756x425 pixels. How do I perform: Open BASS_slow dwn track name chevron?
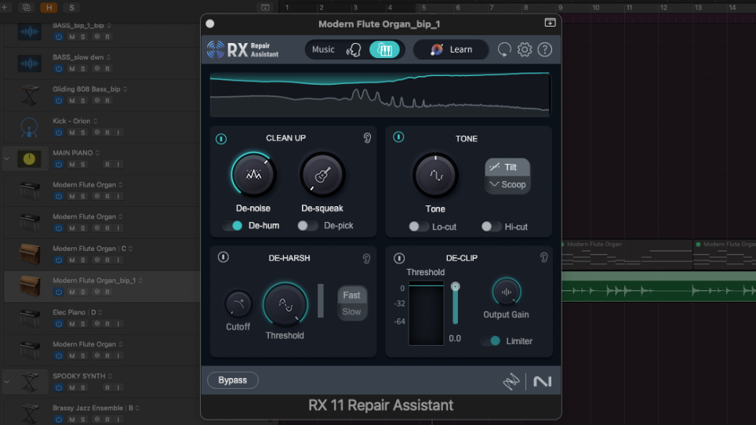point(108,57)
